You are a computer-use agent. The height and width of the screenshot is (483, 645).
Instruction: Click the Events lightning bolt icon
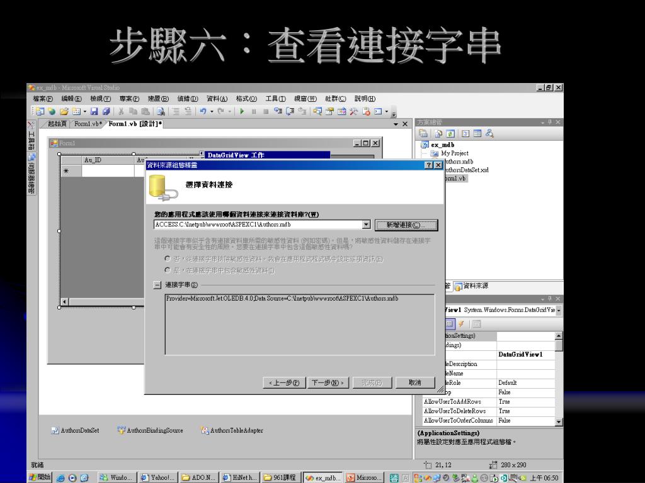coord(462,324)
